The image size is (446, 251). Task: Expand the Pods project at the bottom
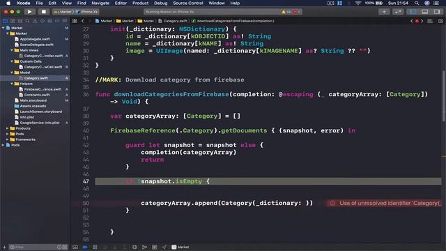3,145
